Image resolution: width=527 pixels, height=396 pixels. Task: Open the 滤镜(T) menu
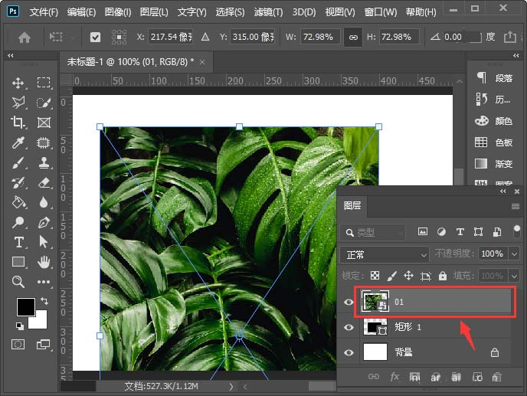267,12
